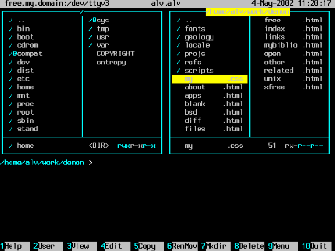335x251 pixels.
Task: Click the rw-r--r-- permissions in right status
Action: (304, 146)
